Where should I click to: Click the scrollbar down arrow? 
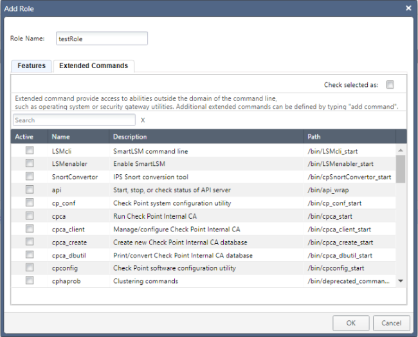401,281
